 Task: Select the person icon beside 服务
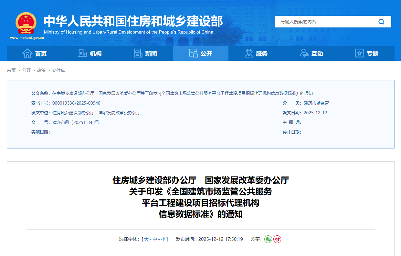248,53
